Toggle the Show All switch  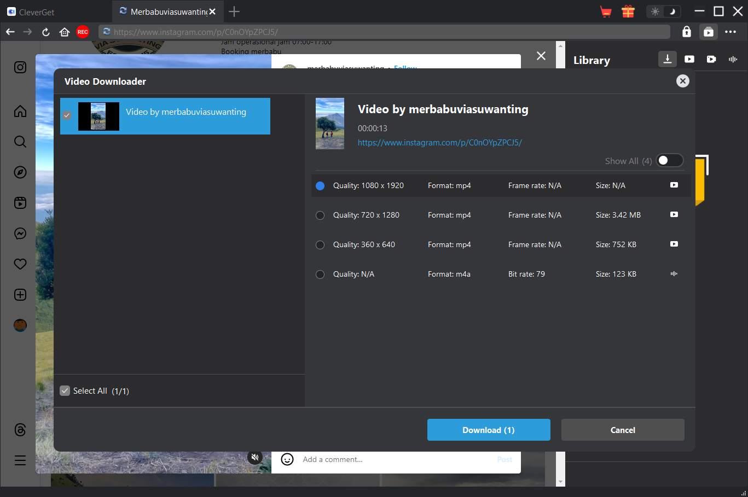(670, 160)
